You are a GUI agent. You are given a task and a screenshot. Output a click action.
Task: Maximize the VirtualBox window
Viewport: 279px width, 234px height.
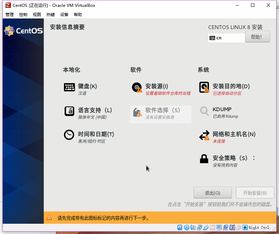pyautogui.click(x=253, y=5)
